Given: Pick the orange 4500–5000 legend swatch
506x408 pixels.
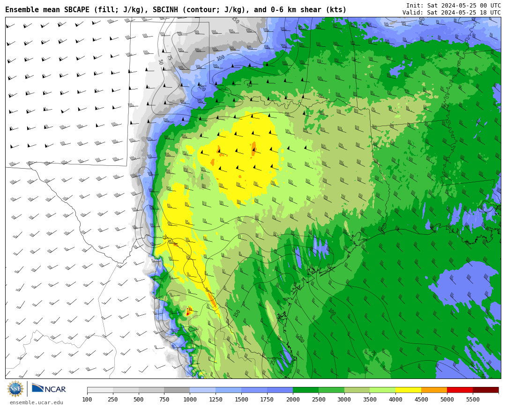Looking at the screenshot, I should [x=434, y=390].
